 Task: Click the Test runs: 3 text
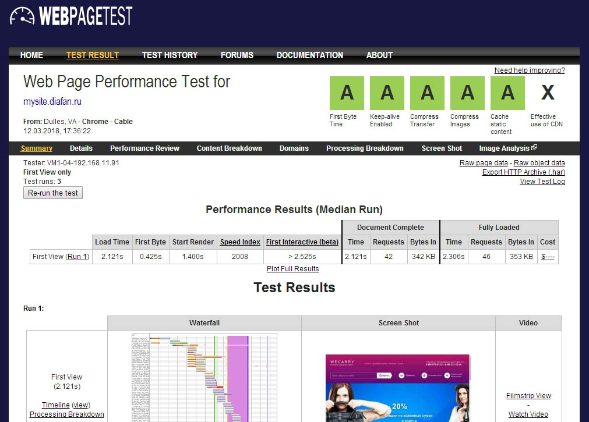pos(42,182)
